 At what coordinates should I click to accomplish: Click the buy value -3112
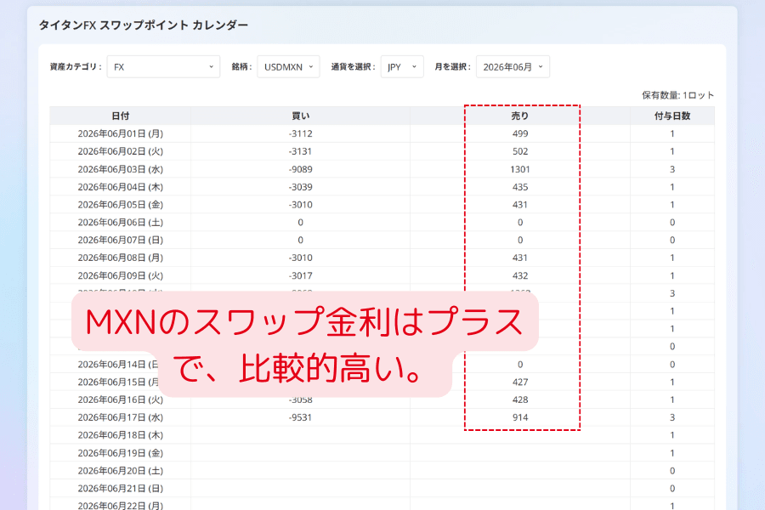click(300, 133)
